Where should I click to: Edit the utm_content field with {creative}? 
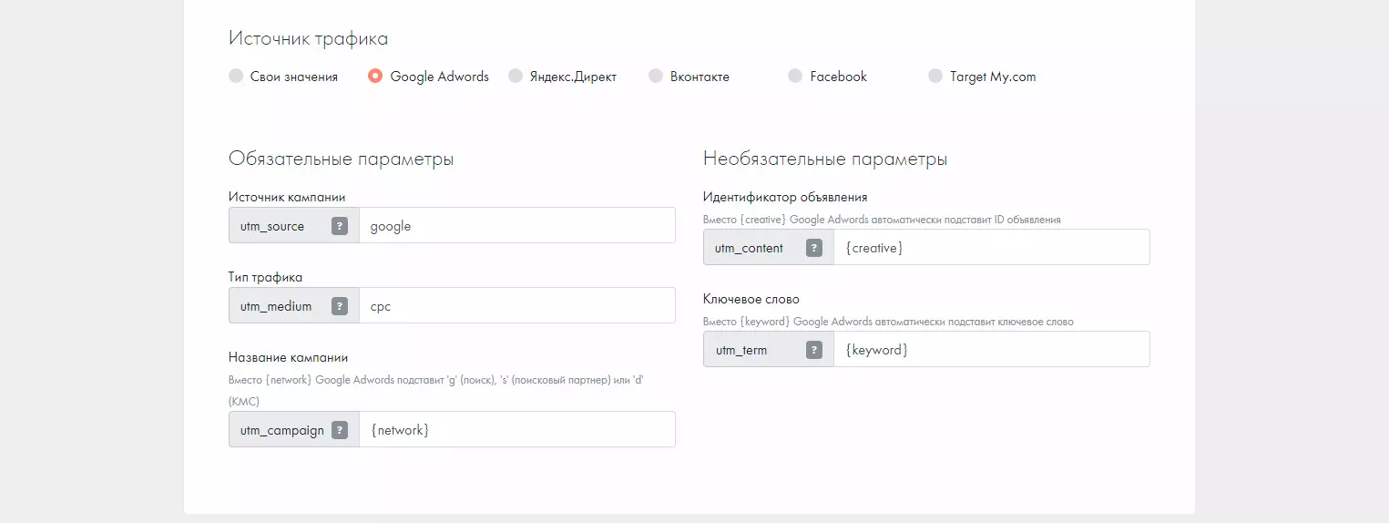992,247
